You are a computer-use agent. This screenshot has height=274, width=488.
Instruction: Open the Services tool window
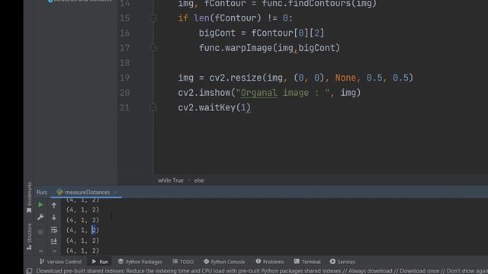pyautogui.click(x=342, y=262)
